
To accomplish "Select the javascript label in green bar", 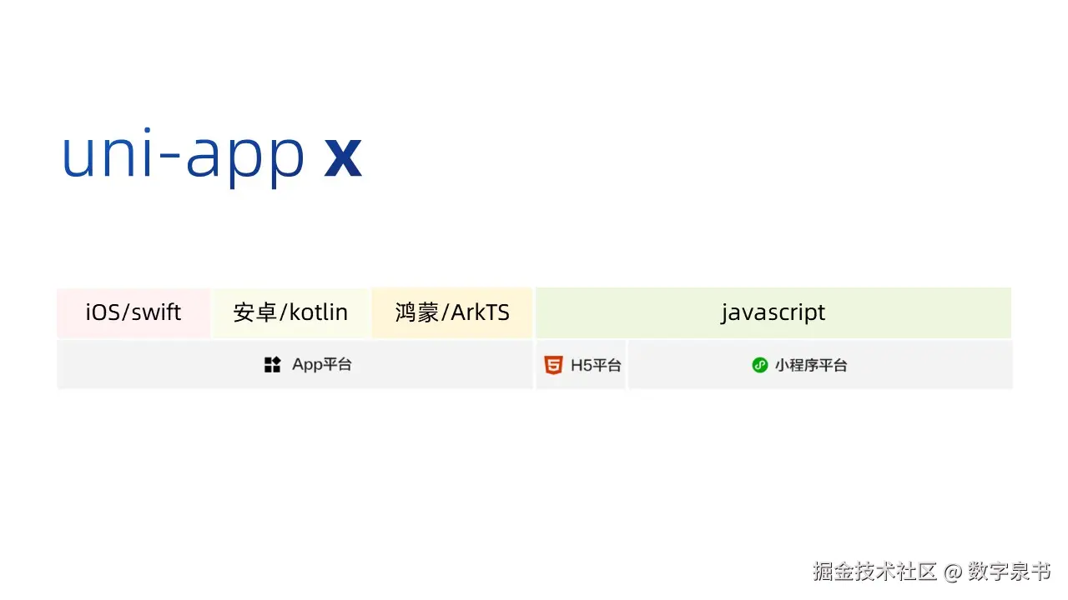I will pos(773,312).
